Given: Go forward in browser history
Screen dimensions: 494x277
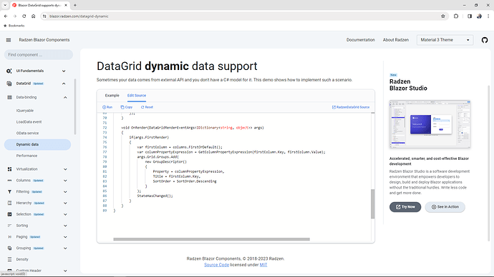Looking at the screenshot, I should [x=15, y=16].
